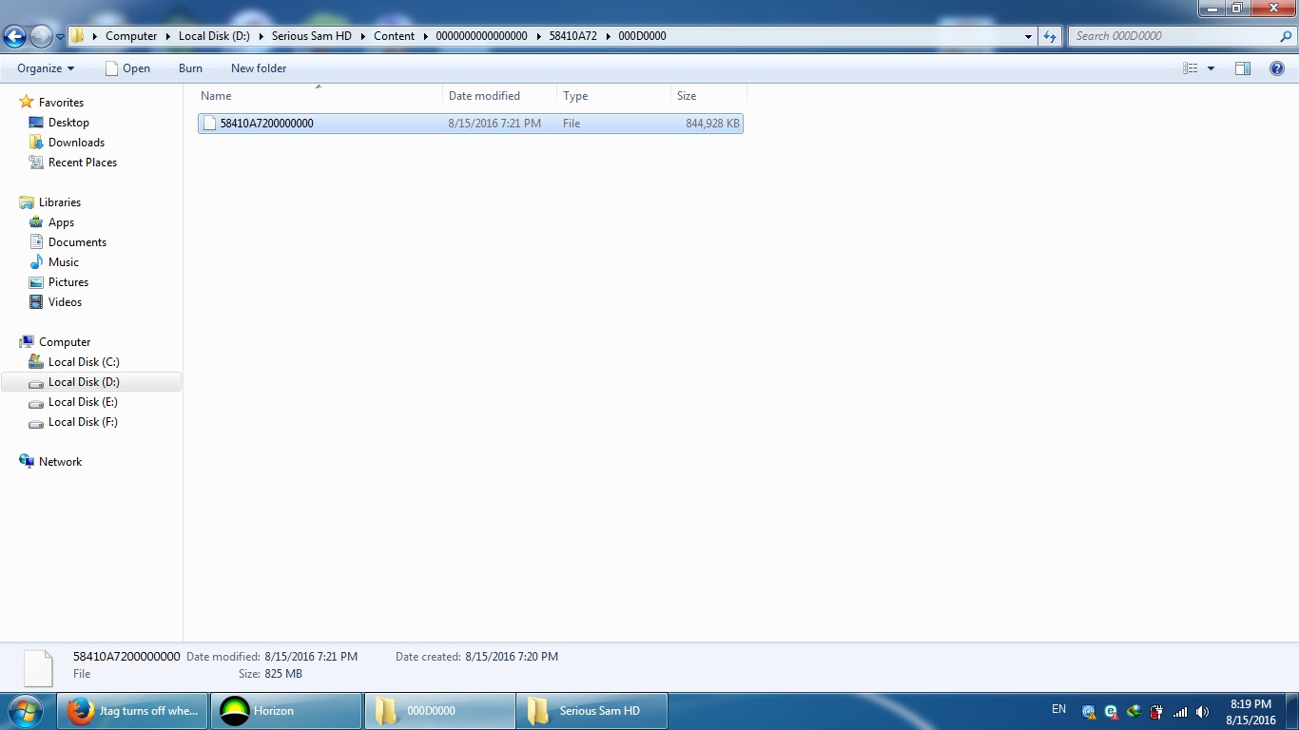Open Downloads in Favorites sidebar
This screenshot has width=1299, height=730.
[x=76, y=143]
